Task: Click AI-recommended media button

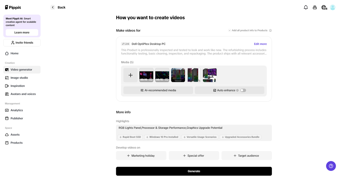Action: (x=158, y=90)
